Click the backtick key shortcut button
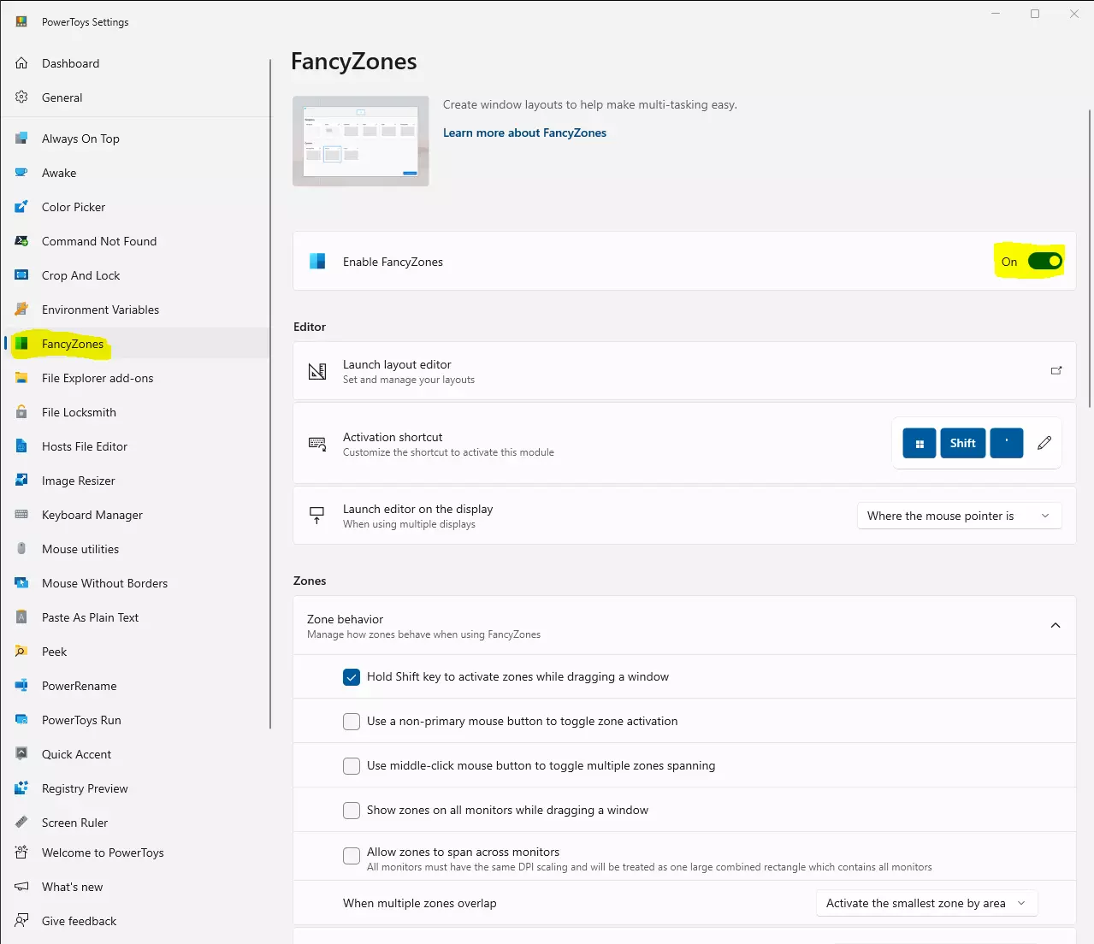 pyautogui.click(x=1007, y=443)
